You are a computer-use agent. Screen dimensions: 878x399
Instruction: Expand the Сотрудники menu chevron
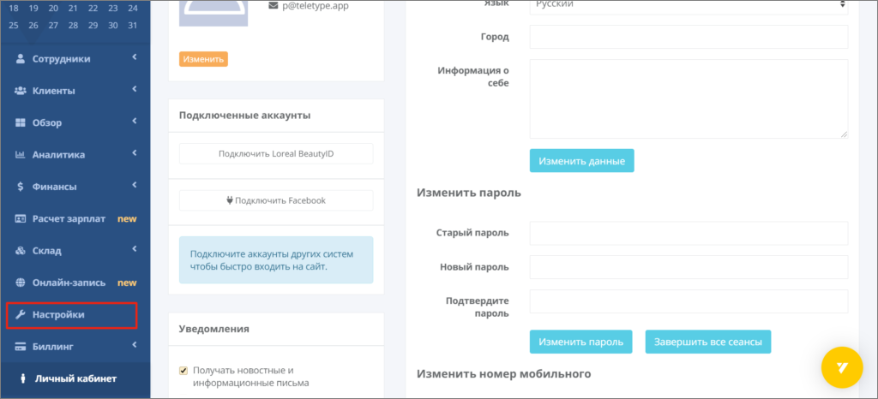point(135,58)
